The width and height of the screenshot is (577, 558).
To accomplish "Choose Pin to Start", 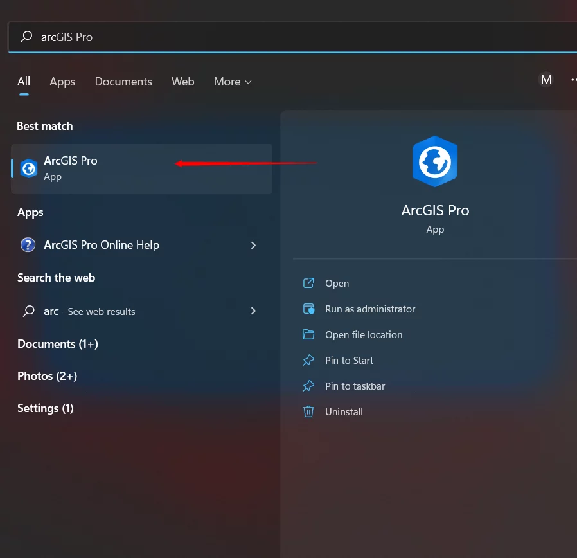I will (349, 361).
